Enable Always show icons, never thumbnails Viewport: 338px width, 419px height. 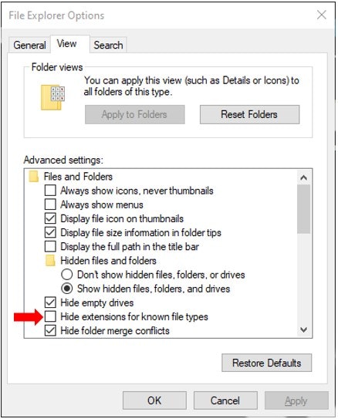point(50,191)
